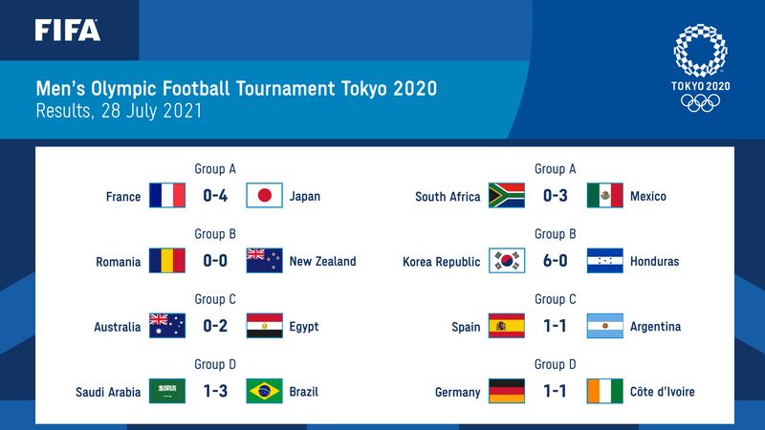Select the Egypt flag icon
This screenshot has height=430, width=765.
[x=265, y=326]
